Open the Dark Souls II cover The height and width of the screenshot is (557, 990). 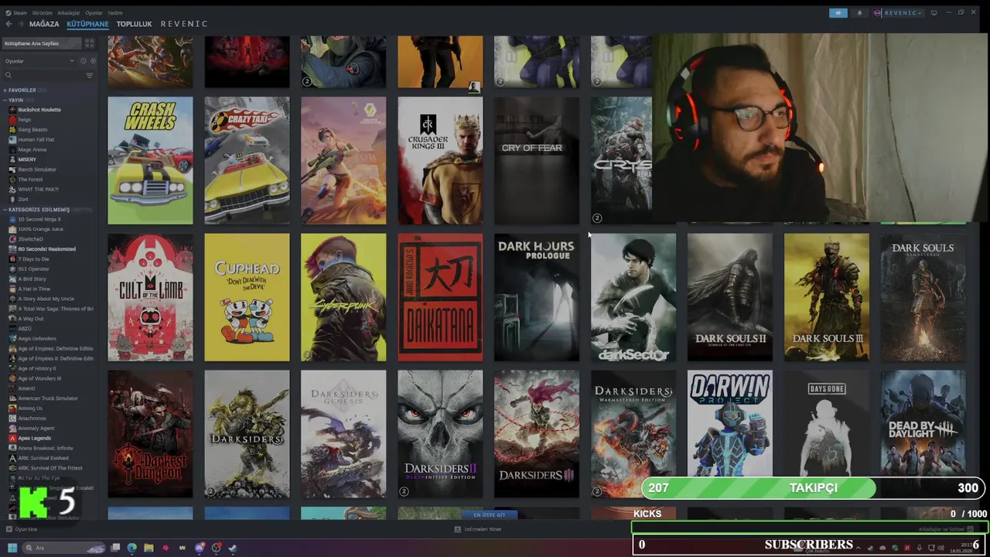(729, 297)
